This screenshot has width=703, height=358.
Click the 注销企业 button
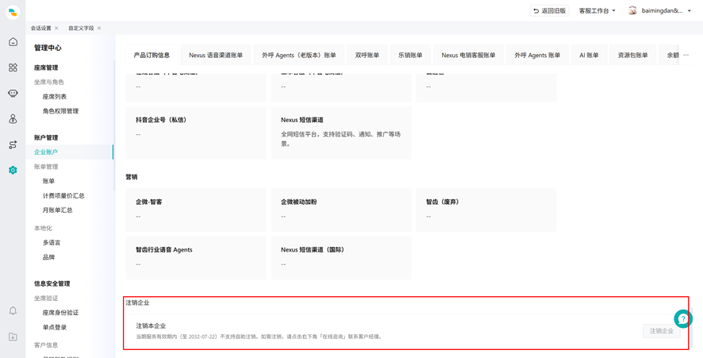(x=661, y=331)
